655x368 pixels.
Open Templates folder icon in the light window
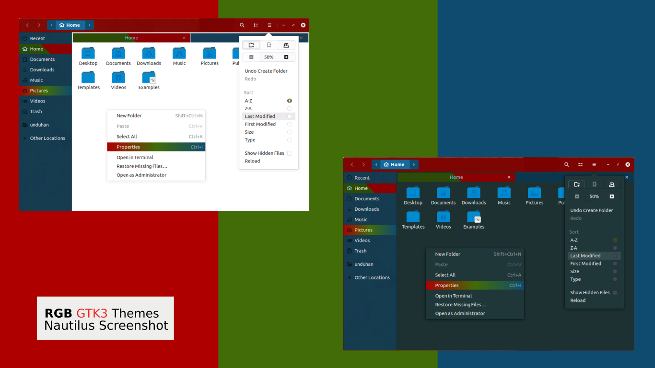pos(88,77)
